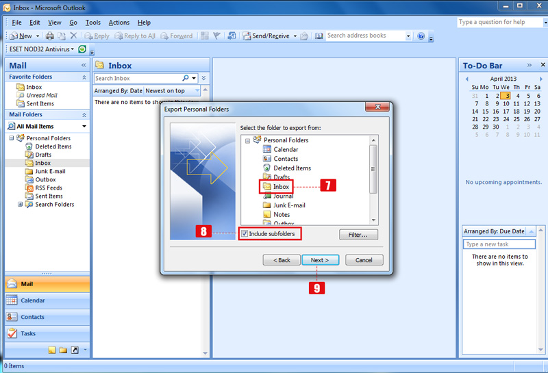Screen dimensions: 548x373
Task: Open the View menu
Action: point(55,23)
